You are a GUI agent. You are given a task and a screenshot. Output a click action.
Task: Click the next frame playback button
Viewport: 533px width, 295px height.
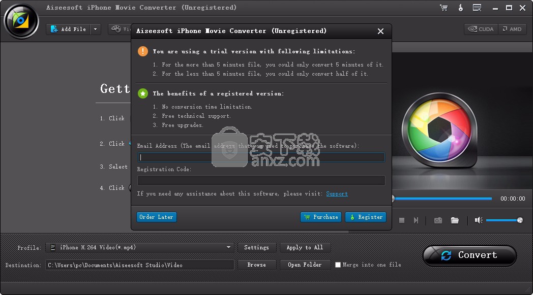coord(416,221)
